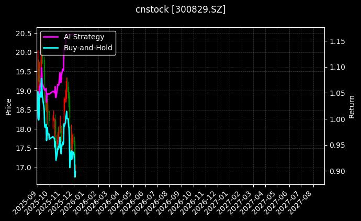
Task: Click the cyan Buy-and-Hold legend line
Action: point(51,48)
